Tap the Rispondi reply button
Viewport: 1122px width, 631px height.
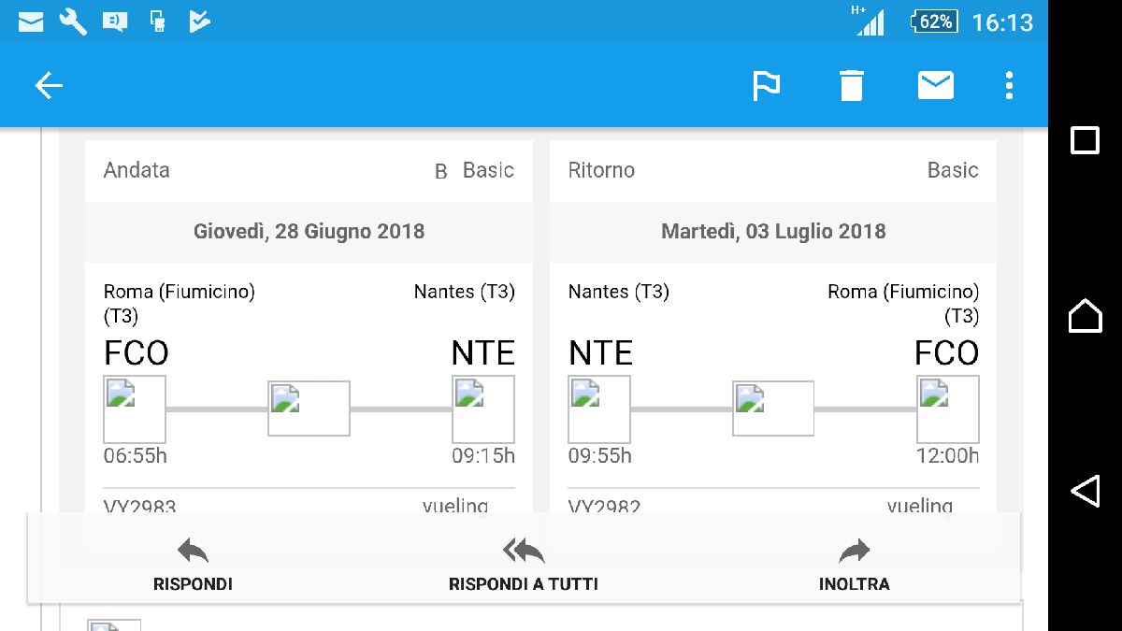[193, 565]
